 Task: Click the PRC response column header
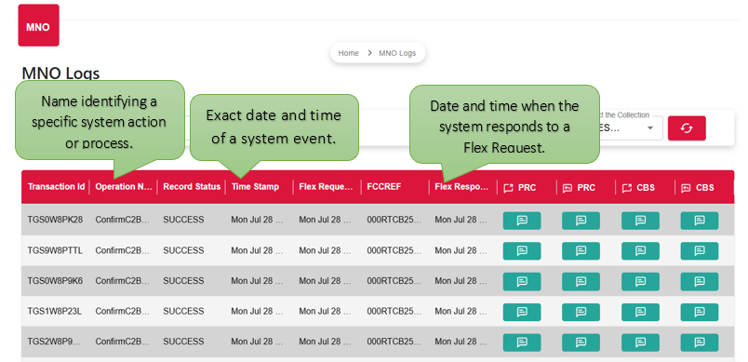point(579,187)
